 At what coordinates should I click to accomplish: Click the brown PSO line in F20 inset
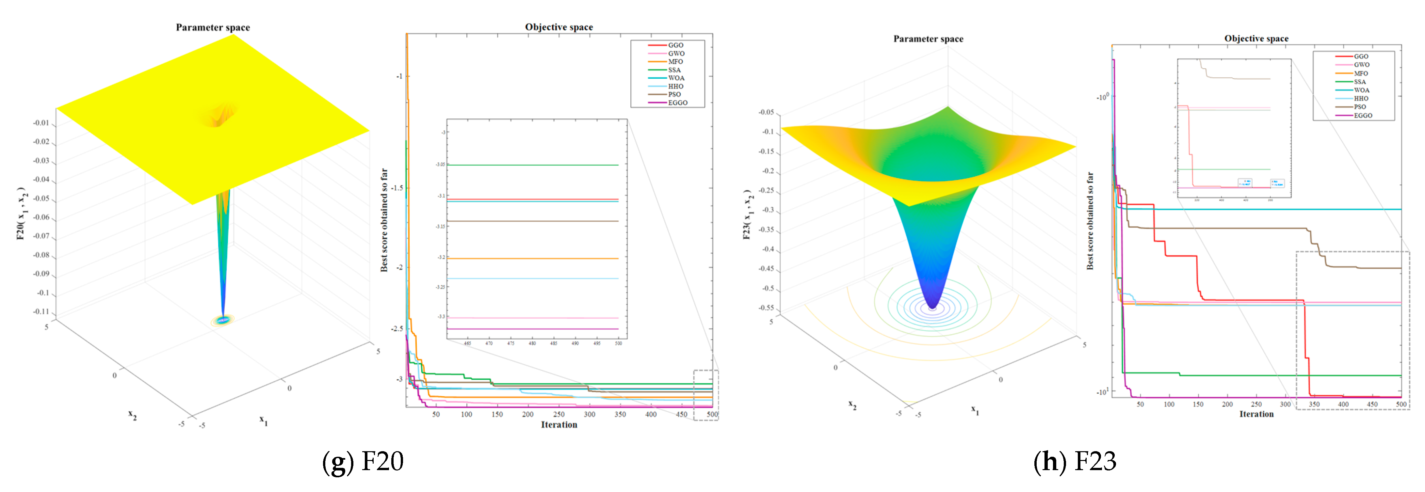(532, 221)
